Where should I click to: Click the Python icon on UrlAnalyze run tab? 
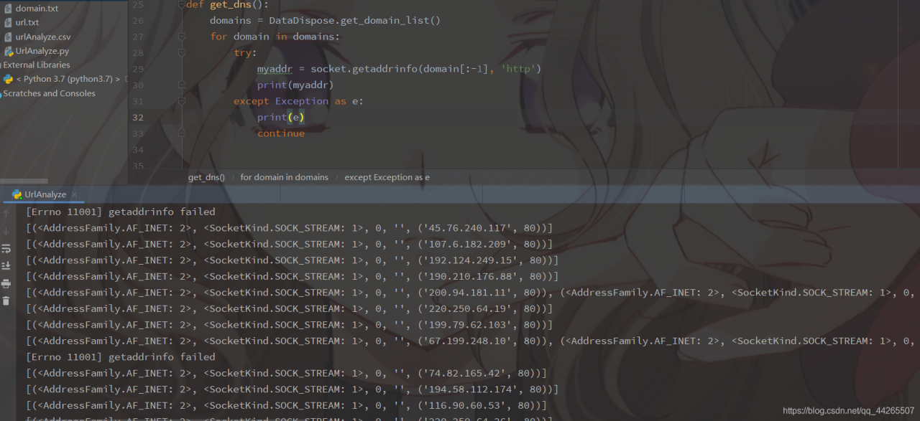coord(17,194)
